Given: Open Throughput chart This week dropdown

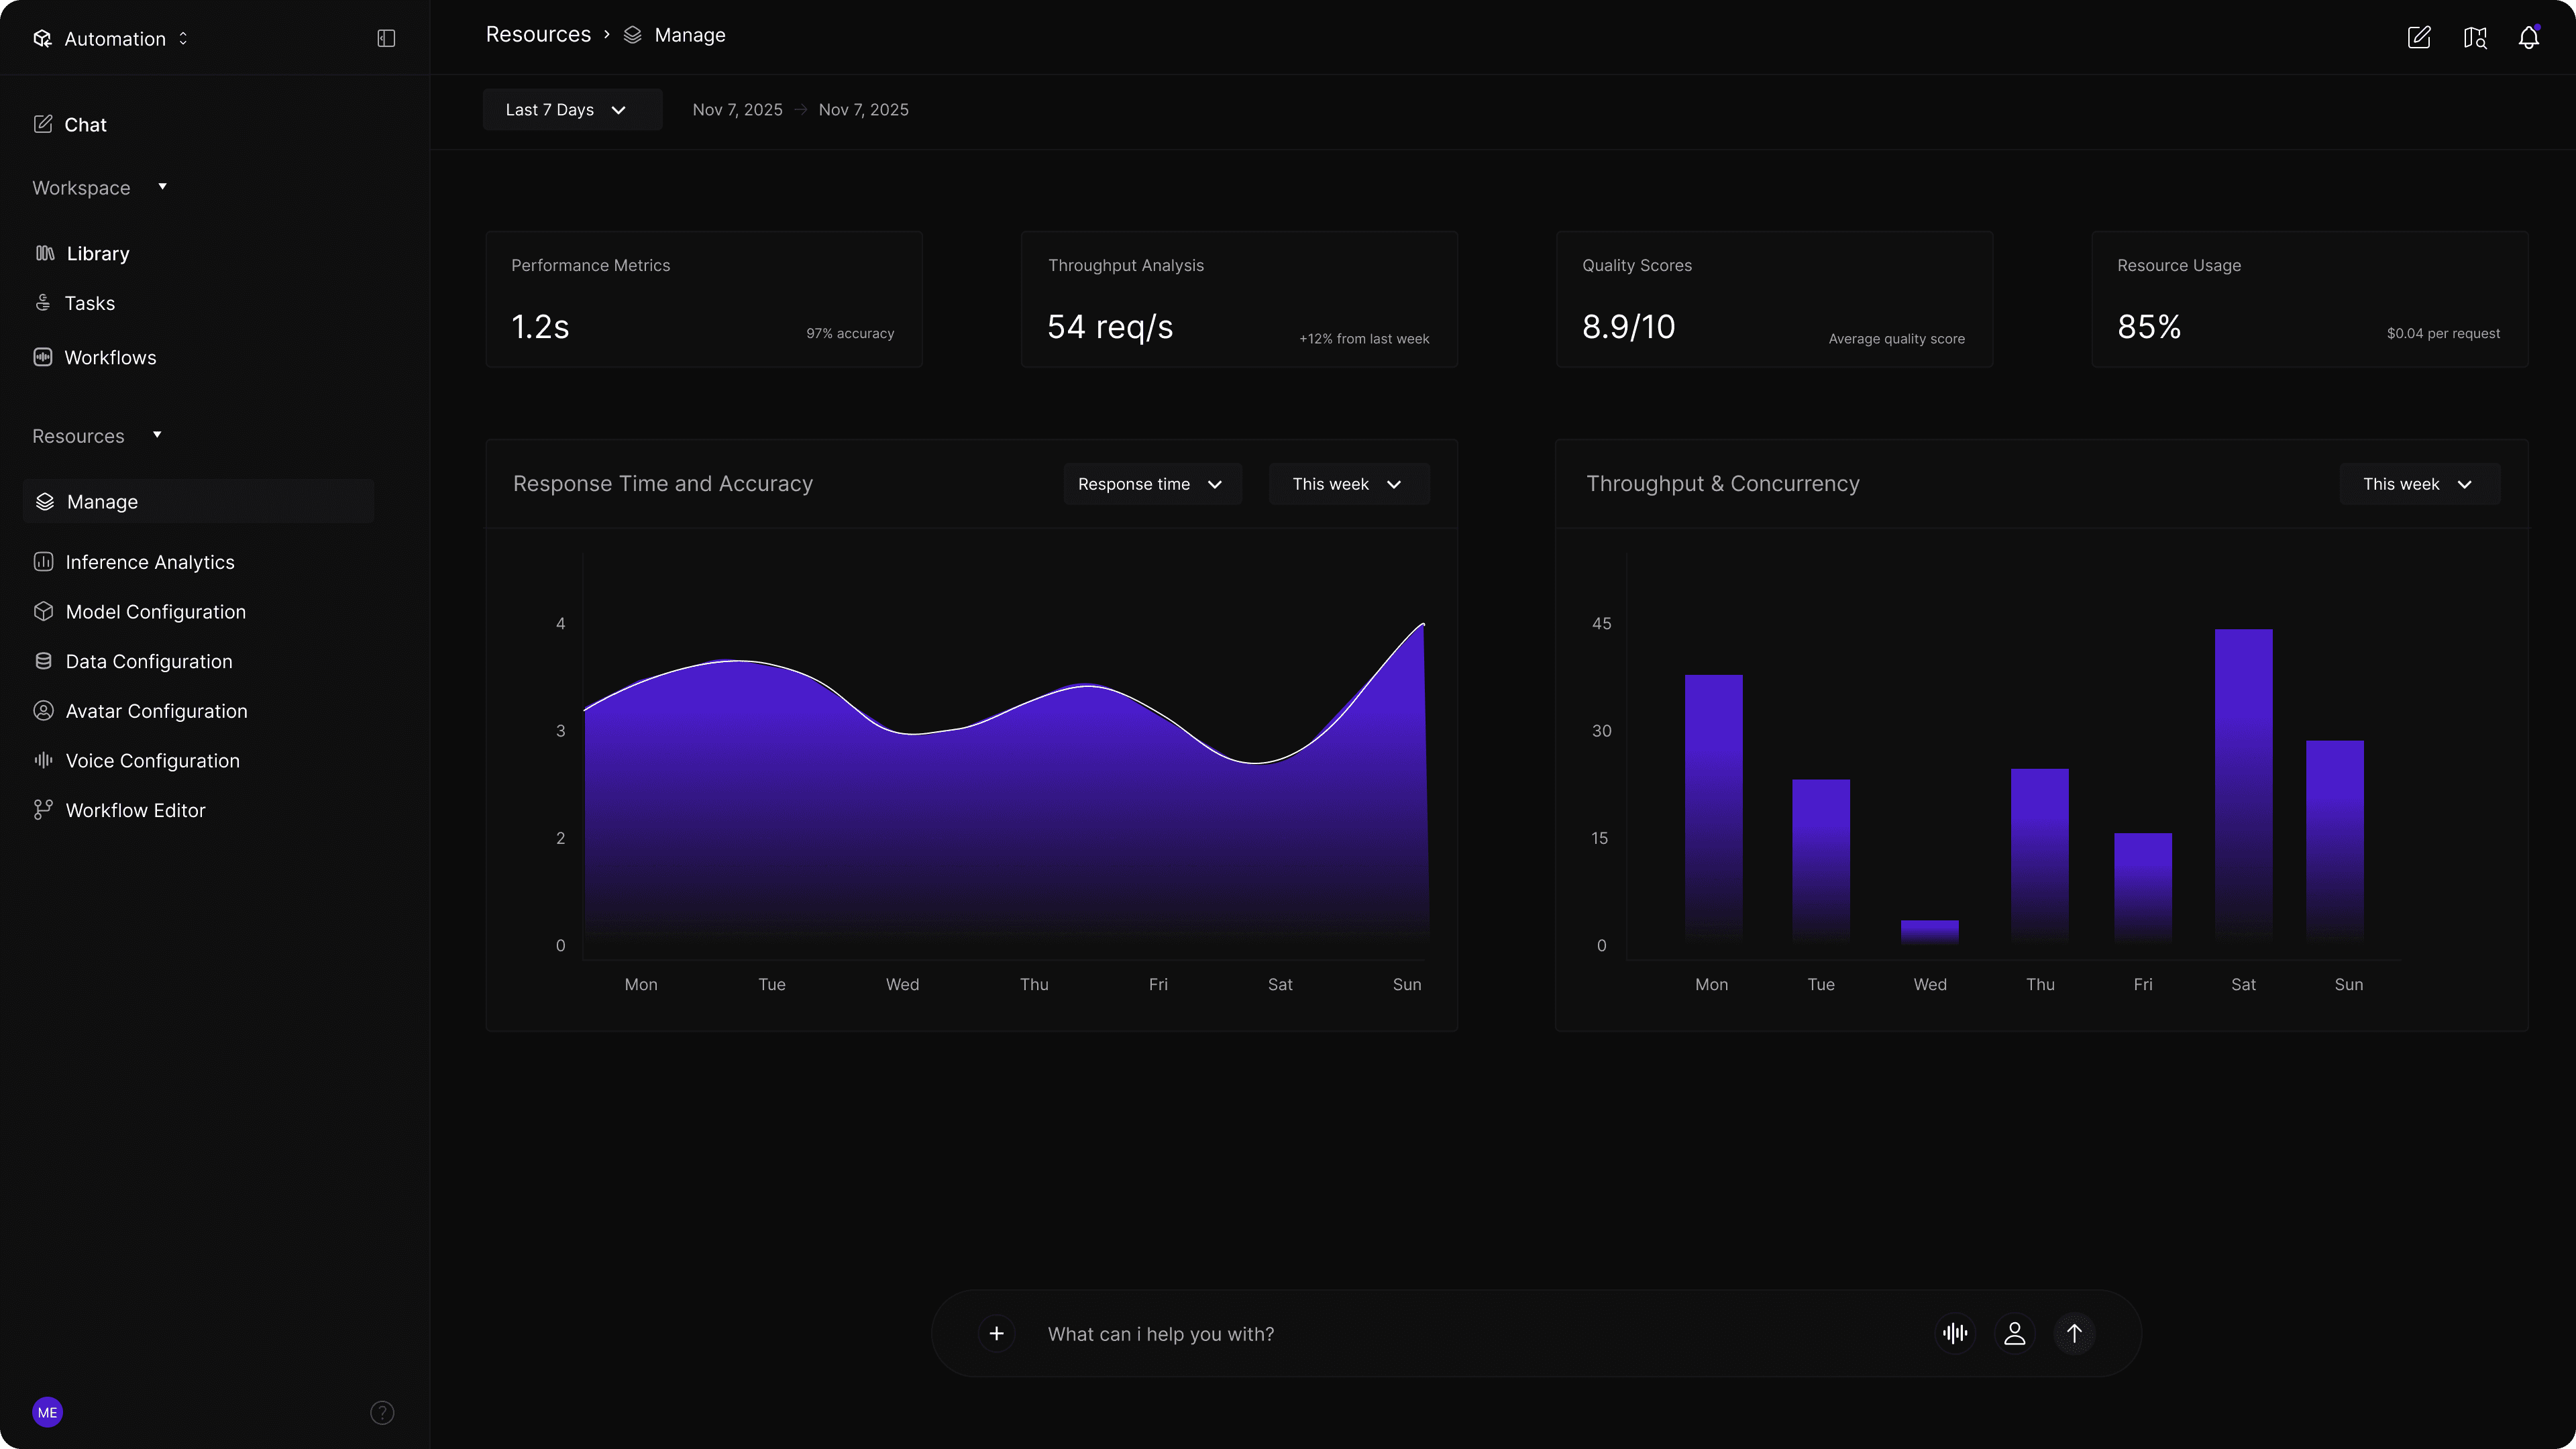Looking at the screenshot, I should click(2419, 484).
